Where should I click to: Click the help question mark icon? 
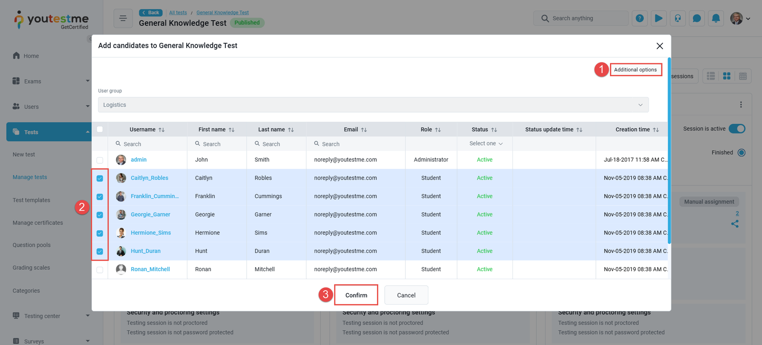(x=640, y=19)
